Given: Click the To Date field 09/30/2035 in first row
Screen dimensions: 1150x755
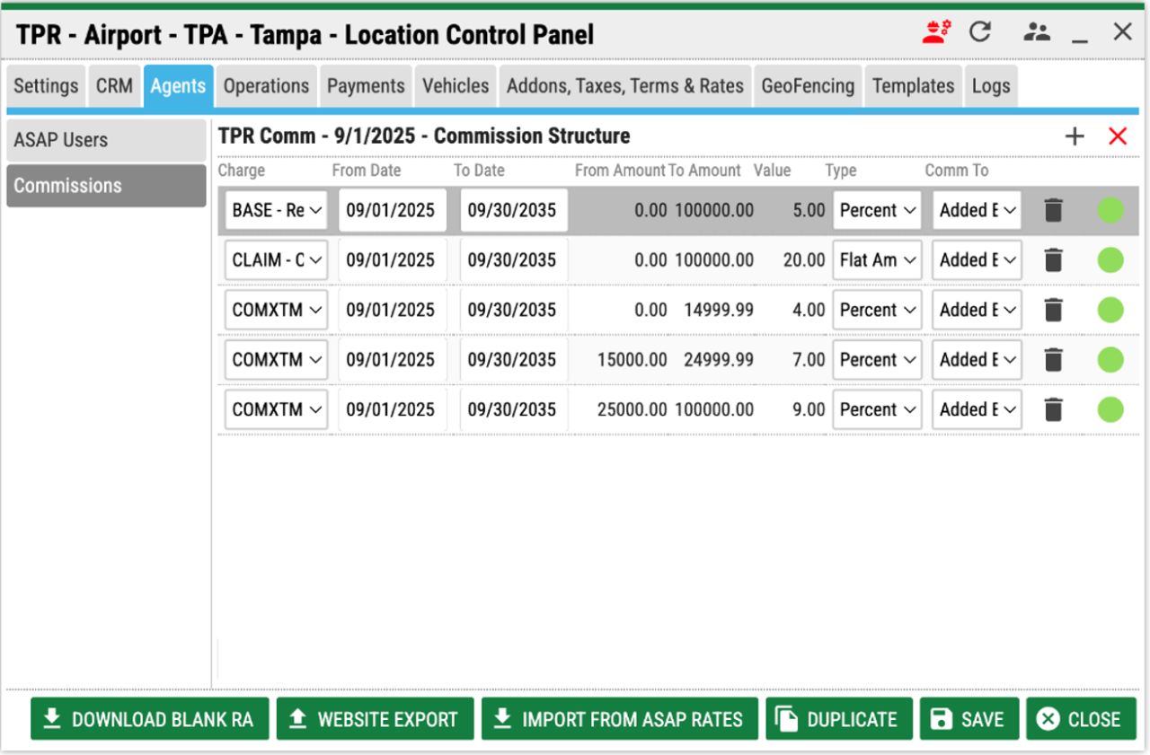Looking at the screenshot, I should 512,211.
